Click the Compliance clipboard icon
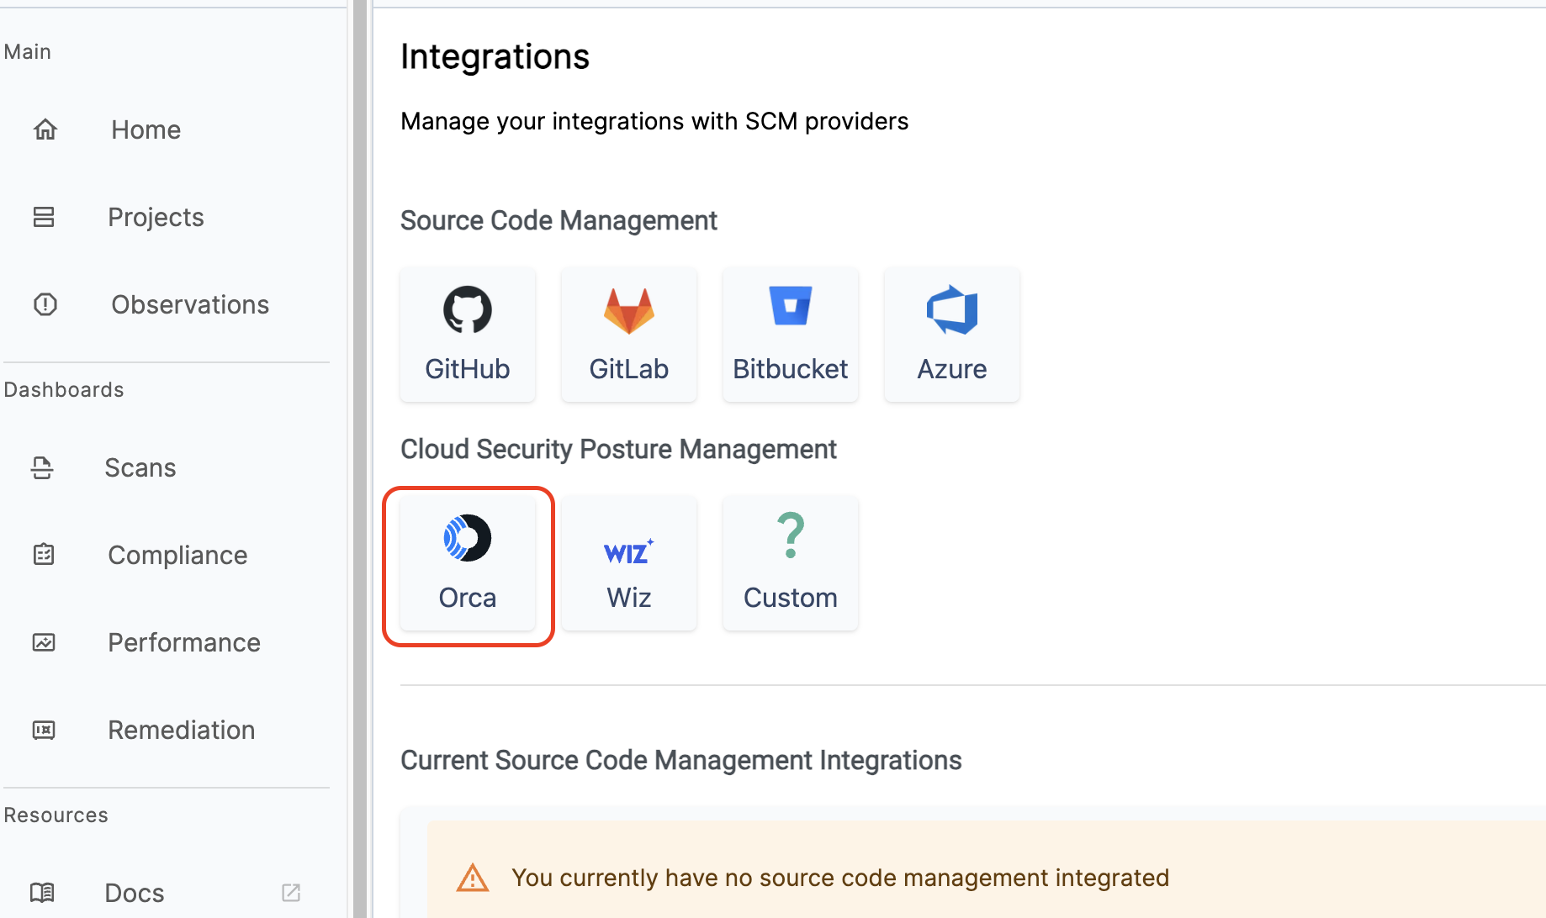The height and width of the screenshot is (918, 1546). 44,555
